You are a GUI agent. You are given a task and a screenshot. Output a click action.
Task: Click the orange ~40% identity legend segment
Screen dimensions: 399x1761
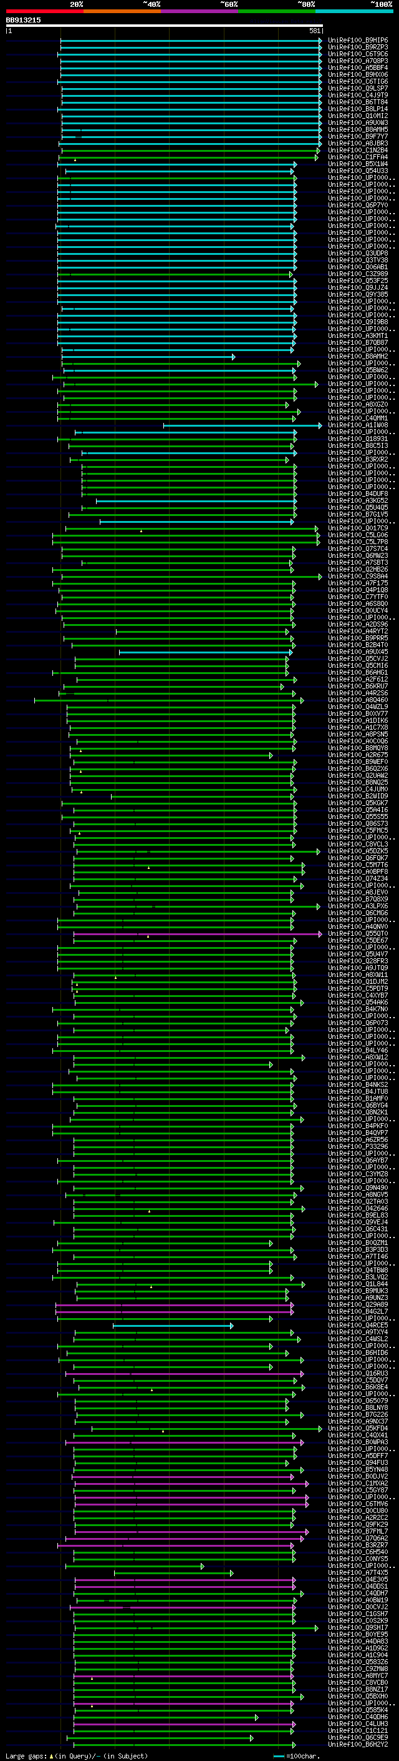click(x=122, y=11)
